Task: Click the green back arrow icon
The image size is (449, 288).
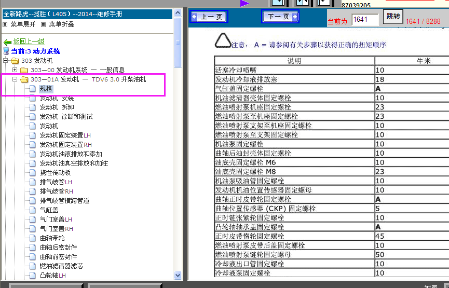Action: coord(7,43)
